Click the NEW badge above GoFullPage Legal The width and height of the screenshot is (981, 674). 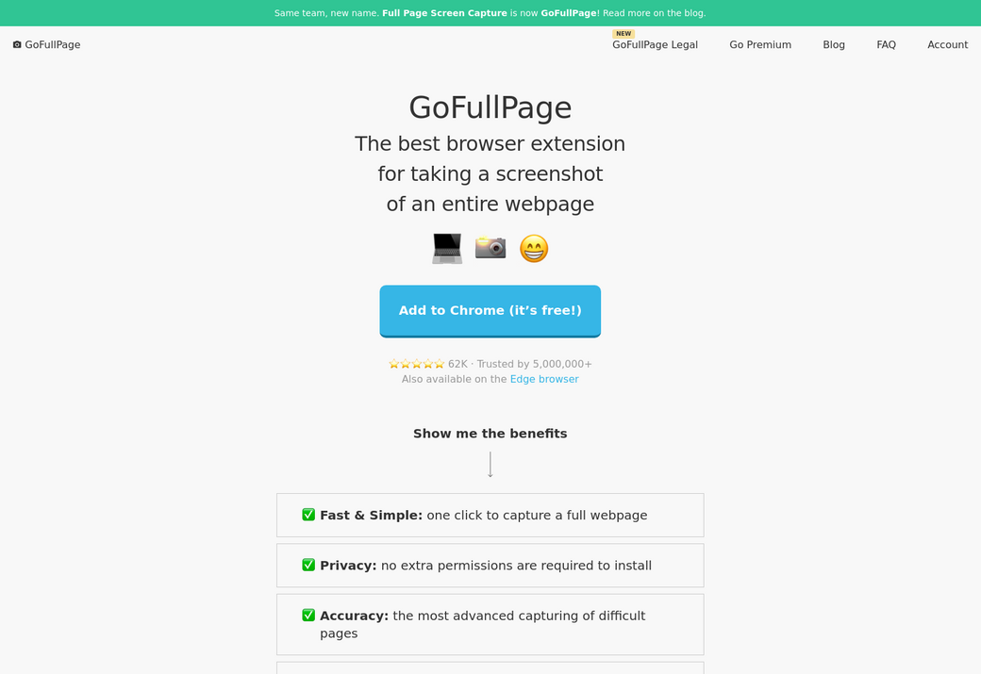pyautogui.click(x=624, y=33)
